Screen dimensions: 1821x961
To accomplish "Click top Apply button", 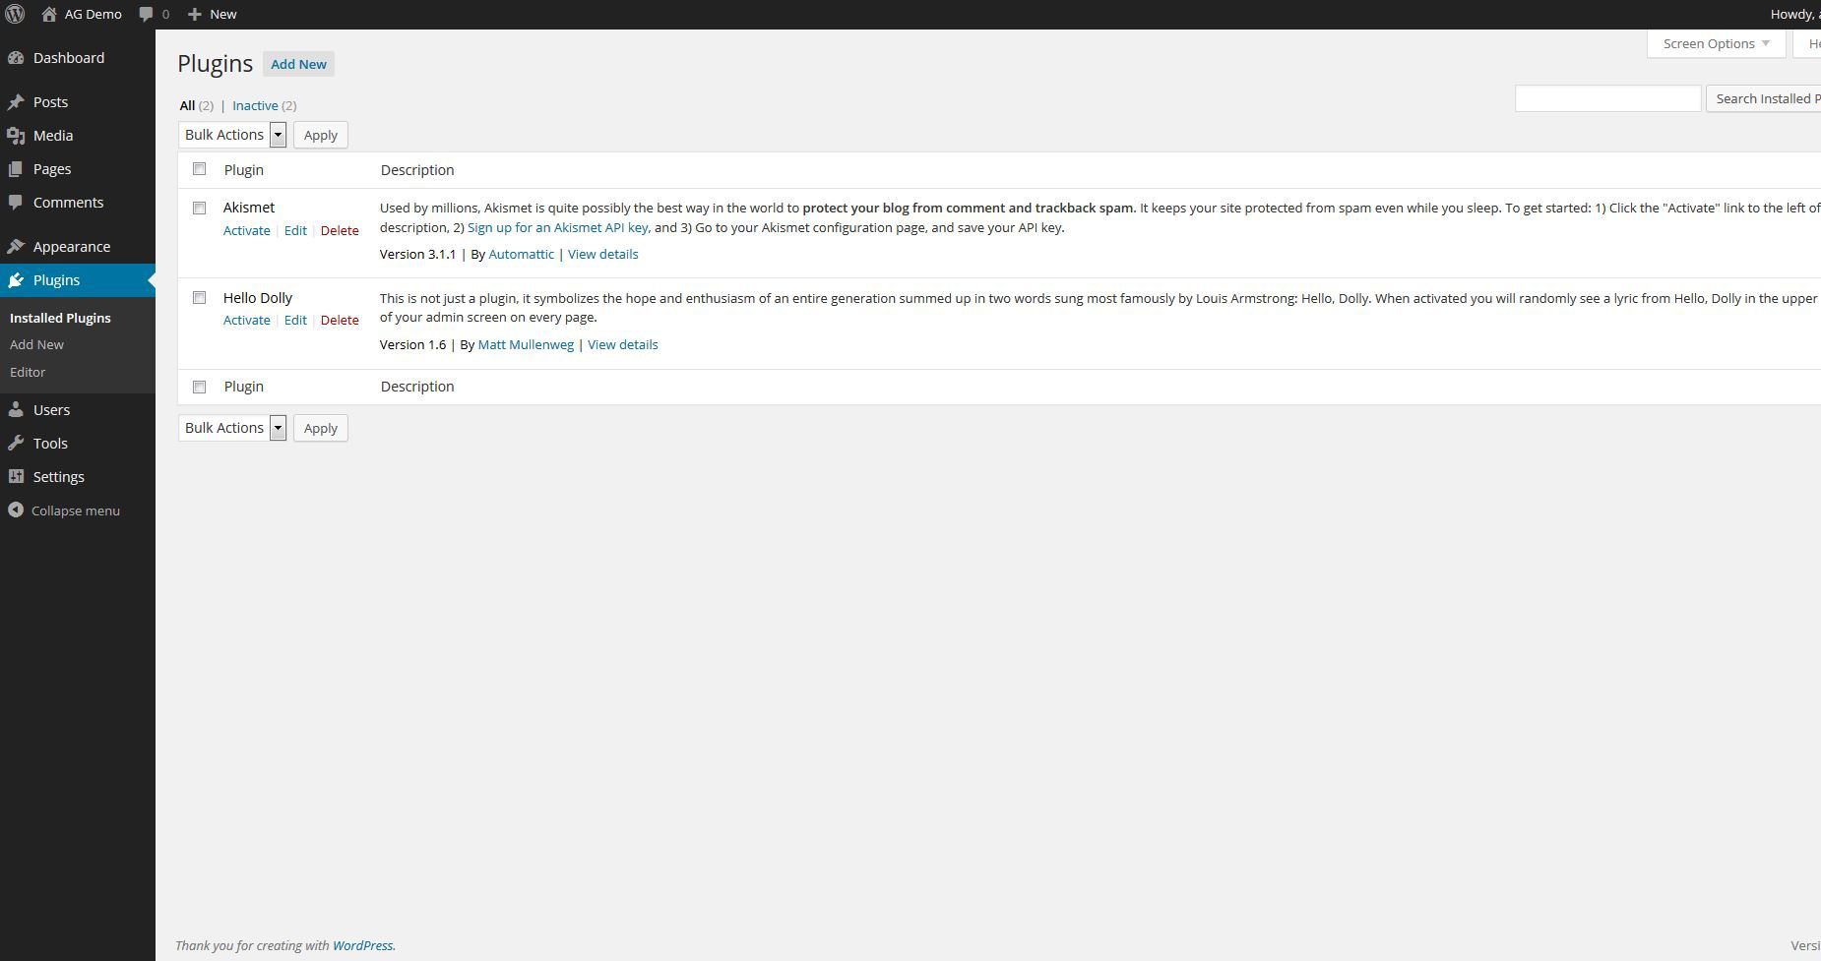I will pyautogui.click(x=321, y=135).
